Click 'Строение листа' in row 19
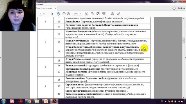 coord(75,85)
